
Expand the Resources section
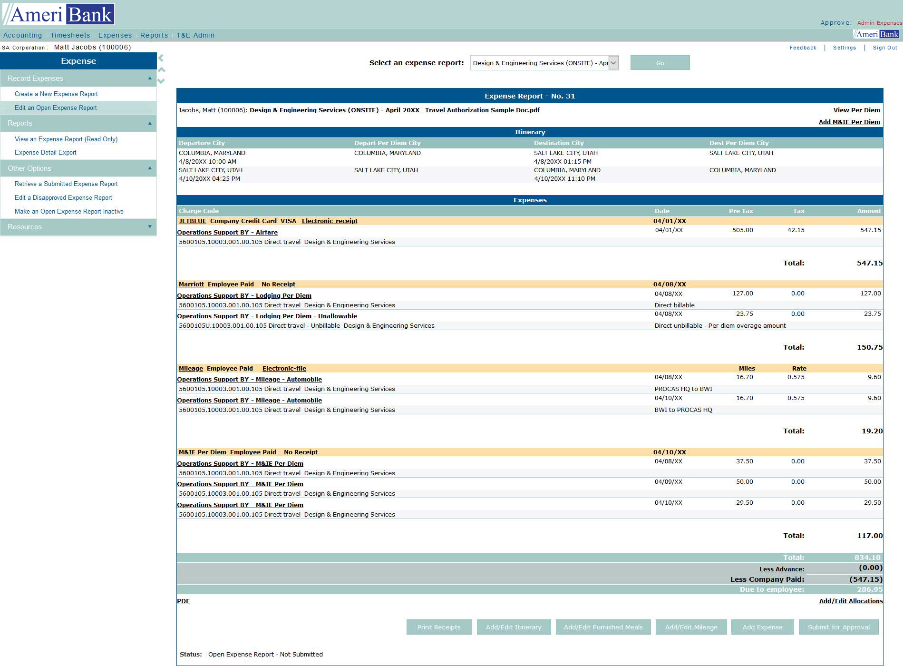click(150, 227)
